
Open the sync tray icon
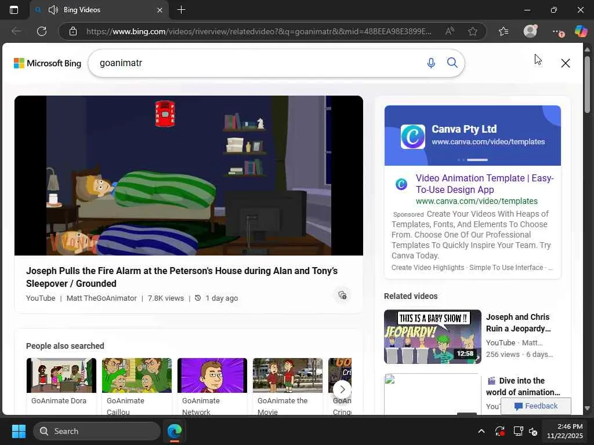pos(499,431)
